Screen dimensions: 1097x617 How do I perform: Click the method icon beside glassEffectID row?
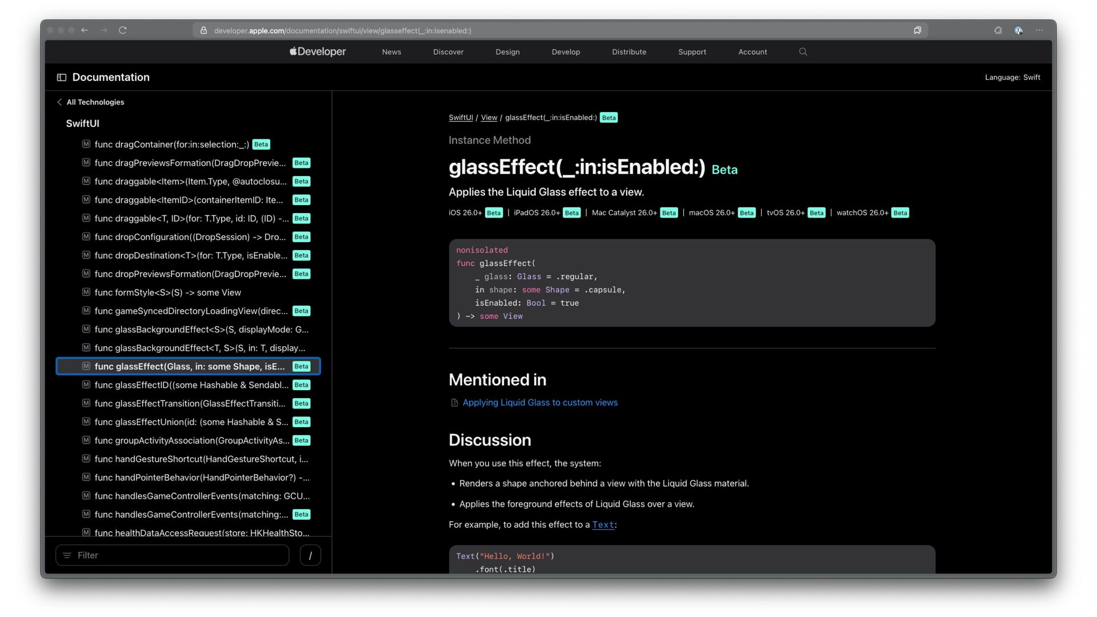(86, 384)
